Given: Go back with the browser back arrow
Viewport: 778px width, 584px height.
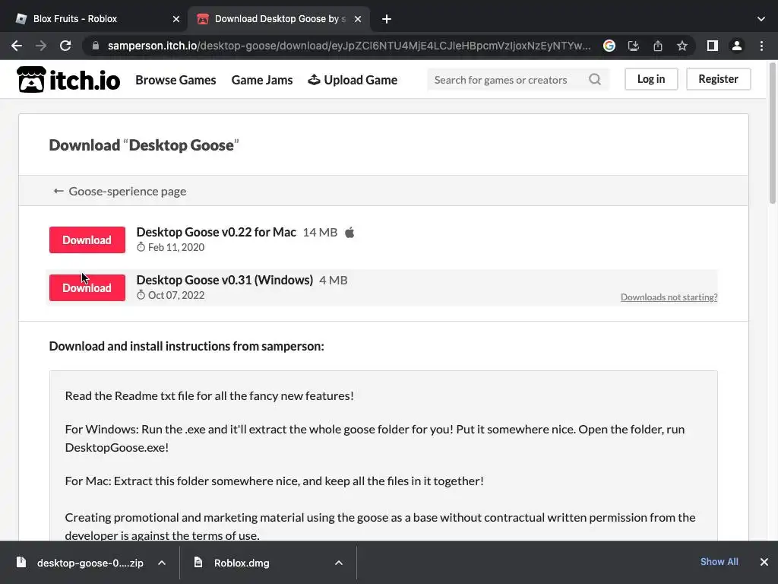Looking at the screenshot, I should [17, 46].
